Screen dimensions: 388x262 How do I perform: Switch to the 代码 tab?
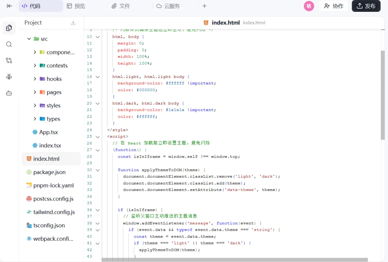click(x=41, y=6)
